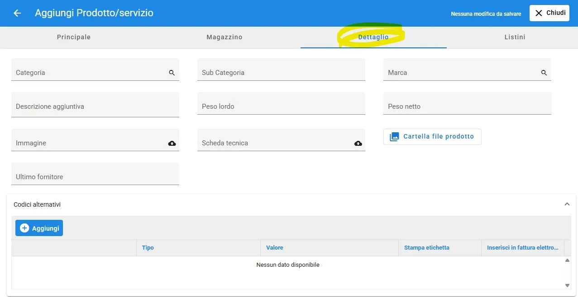Select the Dettaglio tab
The image size is (578, 297).
point(373,37)
